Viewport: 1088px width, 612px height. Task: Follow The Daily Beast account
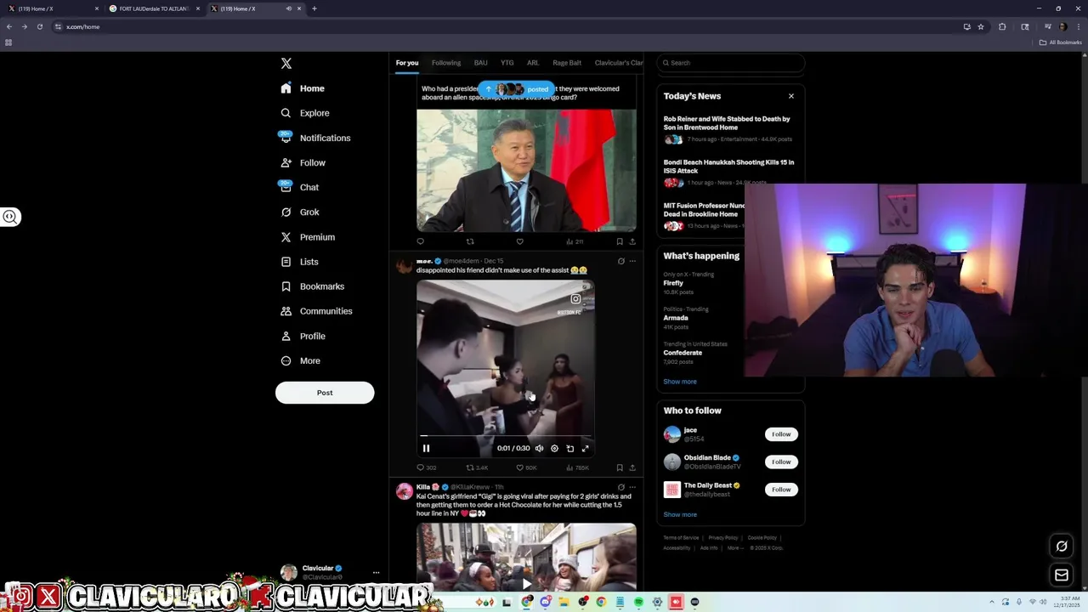click(x=781, y=490)
